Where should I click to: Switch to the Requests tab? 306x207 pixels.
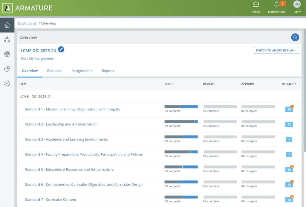pos(55,71)
